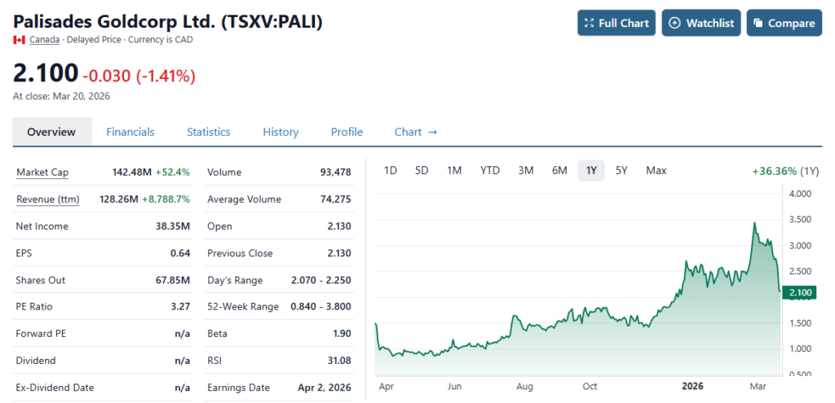Open the Chart tab with arrow

(416, 132)
